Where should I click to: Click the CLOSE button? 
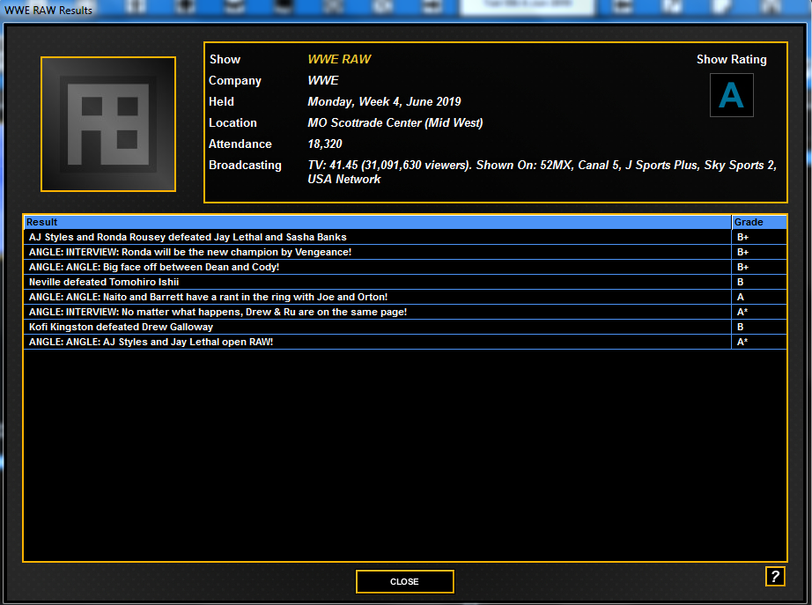point(404,581)
